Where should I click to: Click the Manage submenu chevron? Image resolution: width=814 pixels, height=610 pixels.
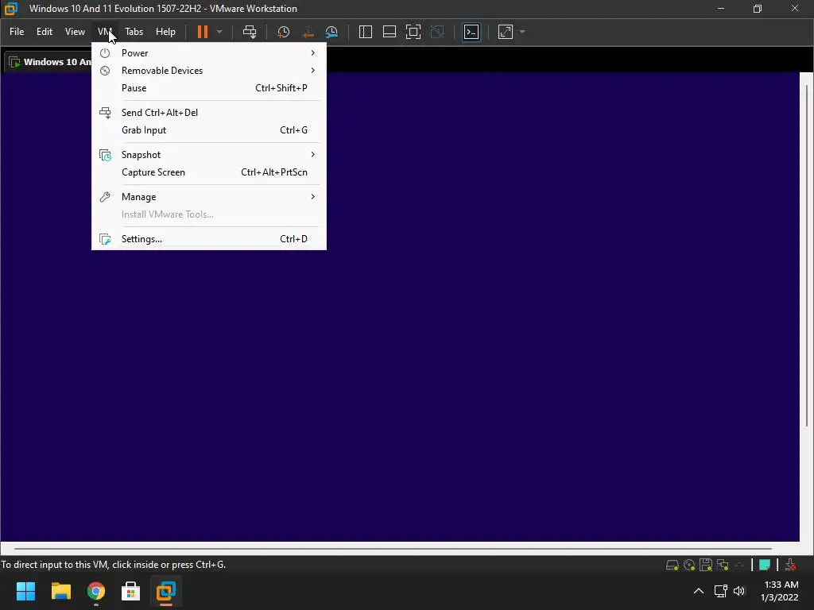312,197
